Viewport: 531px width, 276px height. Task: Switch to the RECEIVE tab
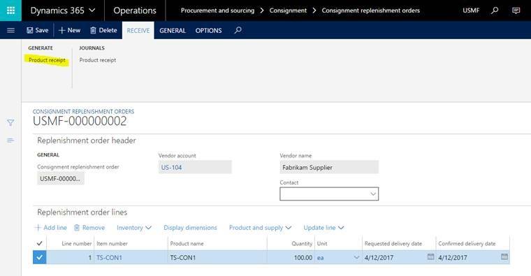point(138,31)
